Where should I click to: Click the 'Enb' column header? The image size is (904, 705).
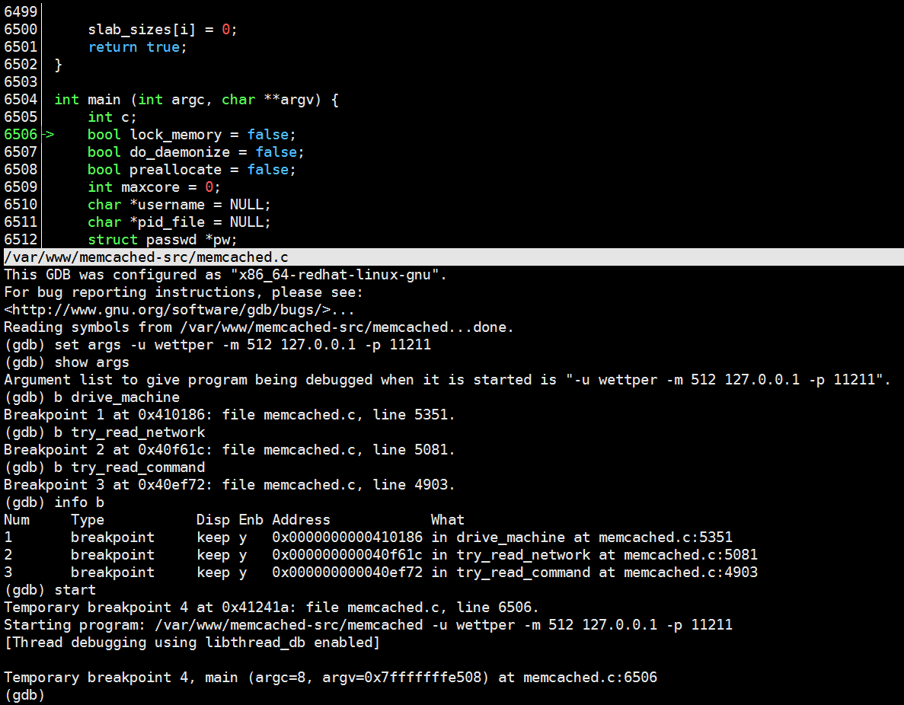[x=251, y=520]
